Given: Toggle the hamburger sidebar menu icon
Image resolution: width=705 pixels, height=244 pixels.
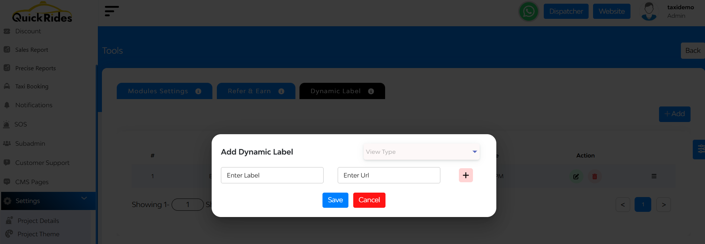Looking at the screenshot, I should pyautogui.click(x=112, y=11).
